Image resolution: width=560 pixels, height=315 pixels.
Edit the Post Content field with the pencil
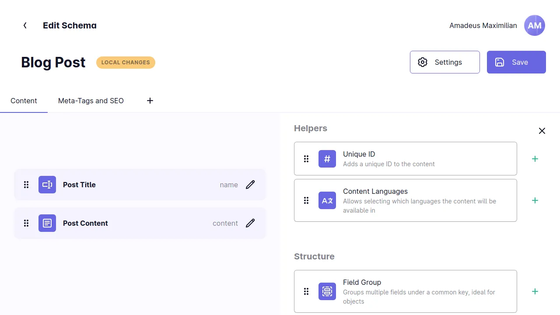(x=250, y=223)
